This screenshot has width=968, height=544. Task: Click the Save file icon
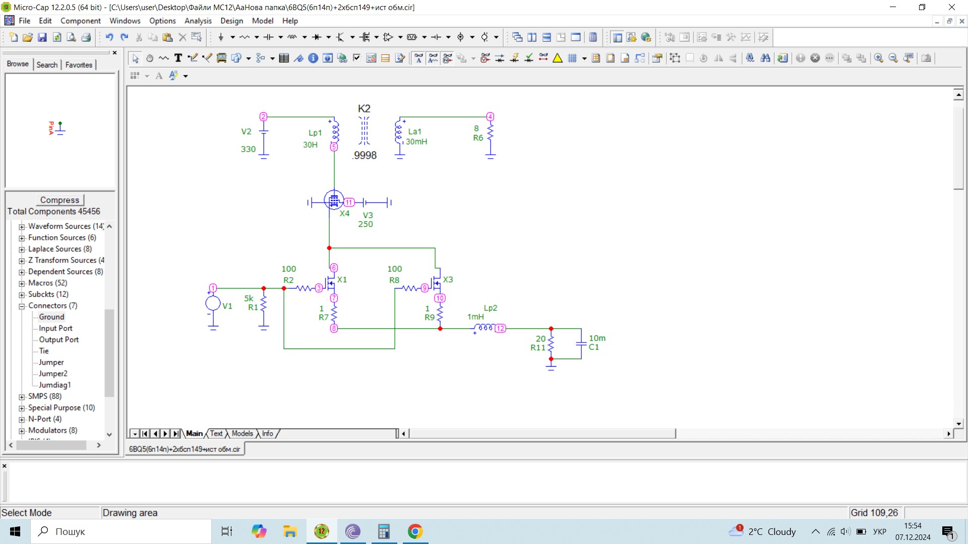(x=42, y=37)
